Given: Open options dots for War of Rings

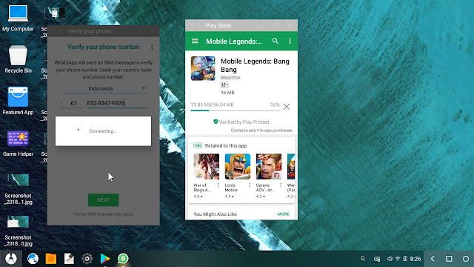Looking at the screenshot, I should point(218,185).
